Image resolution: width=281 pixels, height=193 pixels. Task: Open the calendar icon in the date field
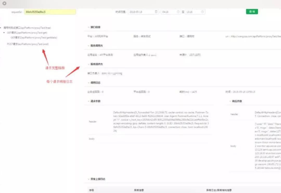coord(156,12)
